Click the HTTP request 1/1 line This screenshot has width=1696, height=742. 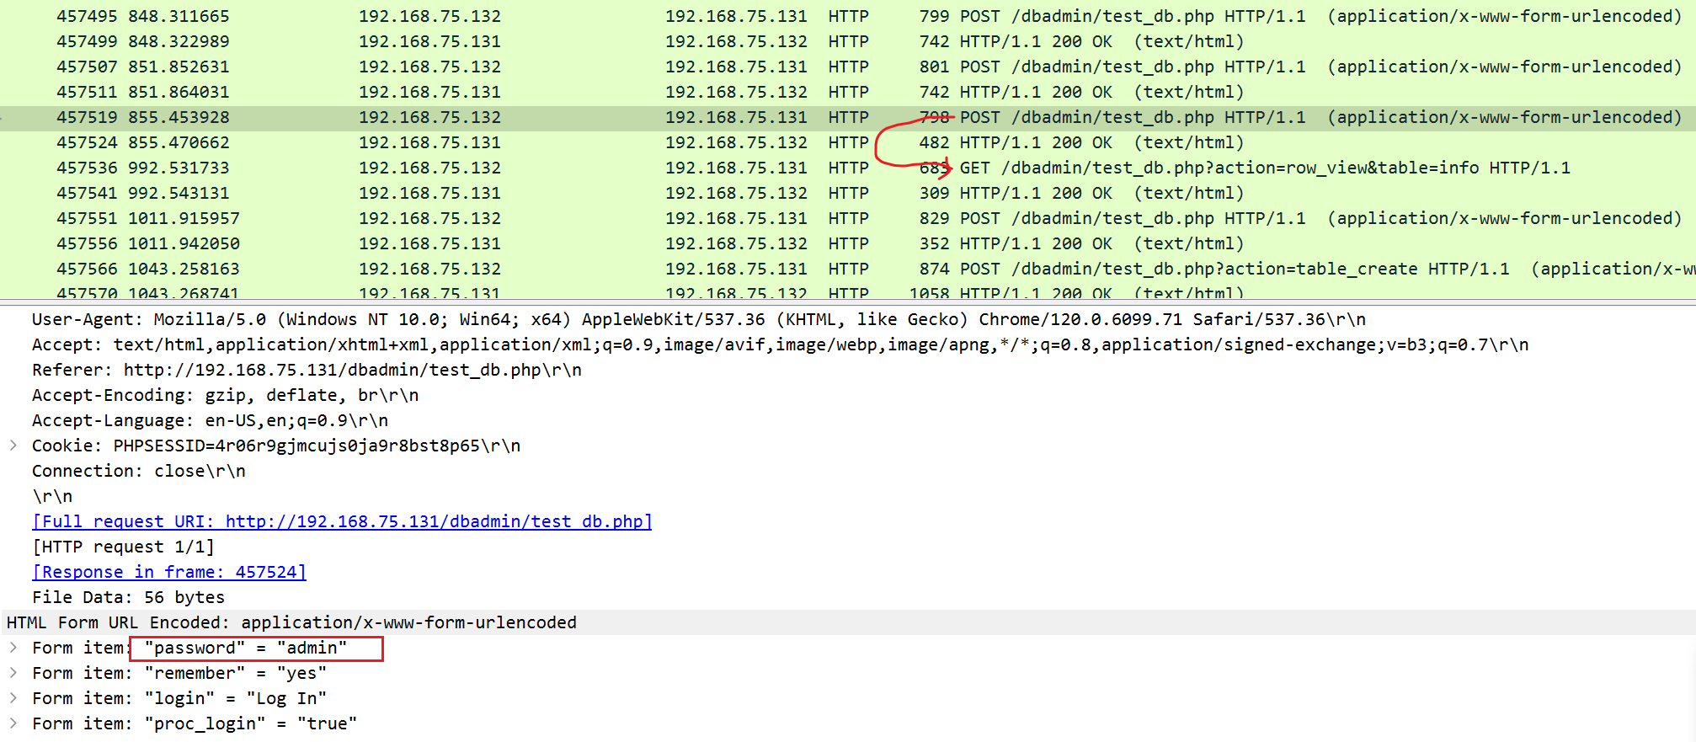coord(123,547)
